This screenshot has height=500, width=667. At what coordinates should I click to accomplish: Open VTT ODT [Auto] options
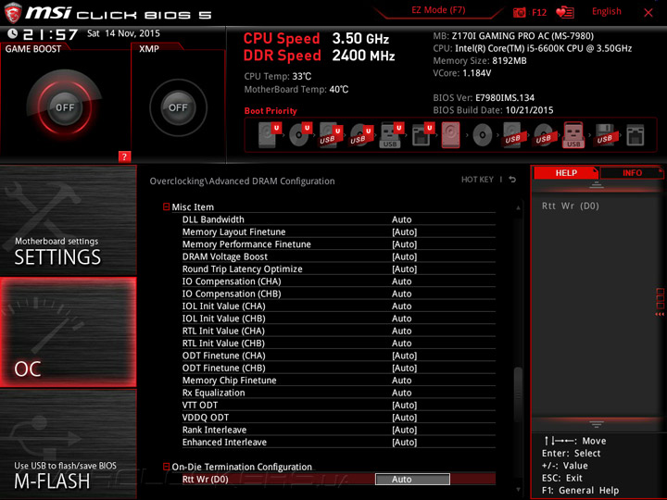[404, 405]
